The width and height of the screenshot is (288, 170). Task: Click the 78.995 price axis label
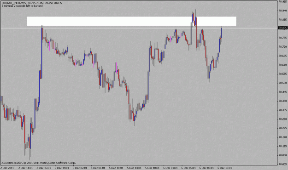[282, 1]
